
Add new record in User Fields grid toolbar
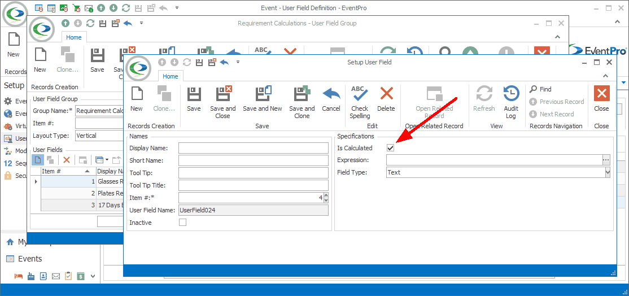pyautogui.click(x=37, y=160)
